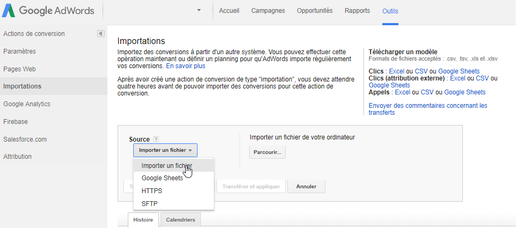Select the Outils tab
The image size is (516, 228).
[390, 11]
